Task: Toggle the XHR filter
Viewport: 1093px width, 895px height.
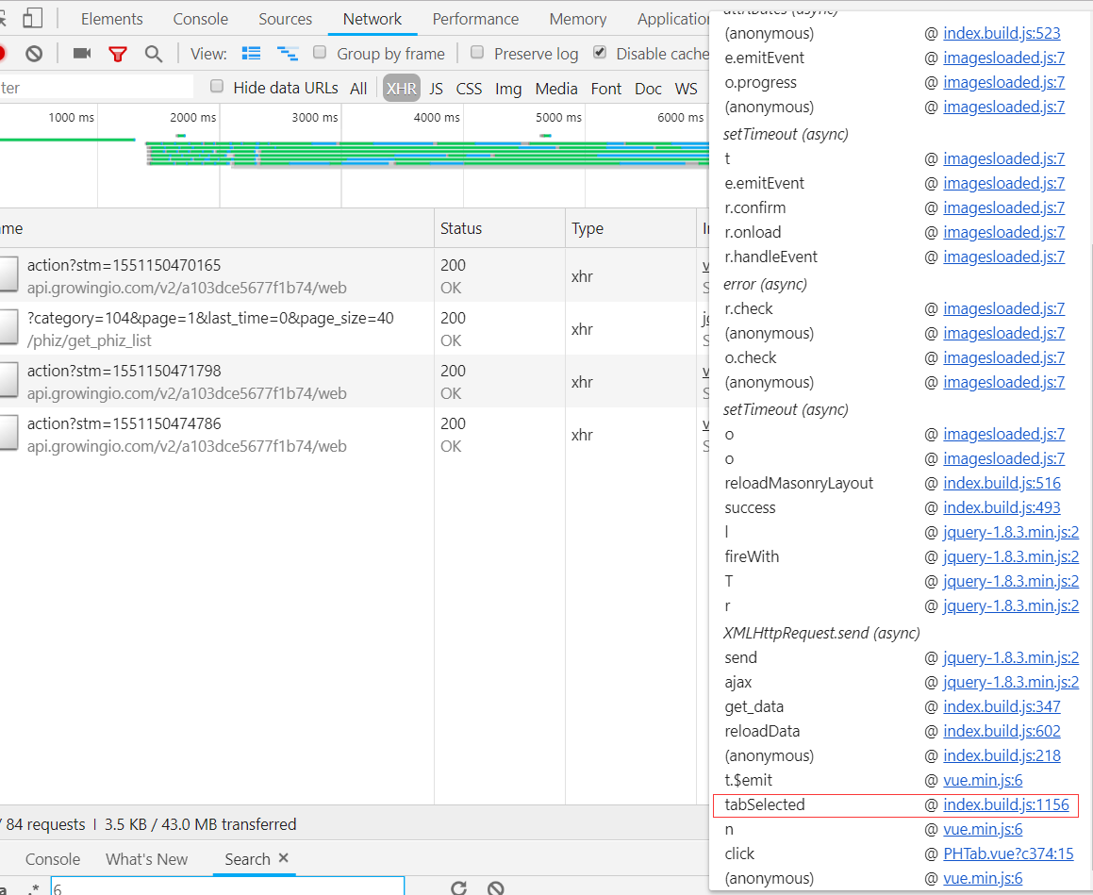Action: pyautogui.click(x=402, y=89)
